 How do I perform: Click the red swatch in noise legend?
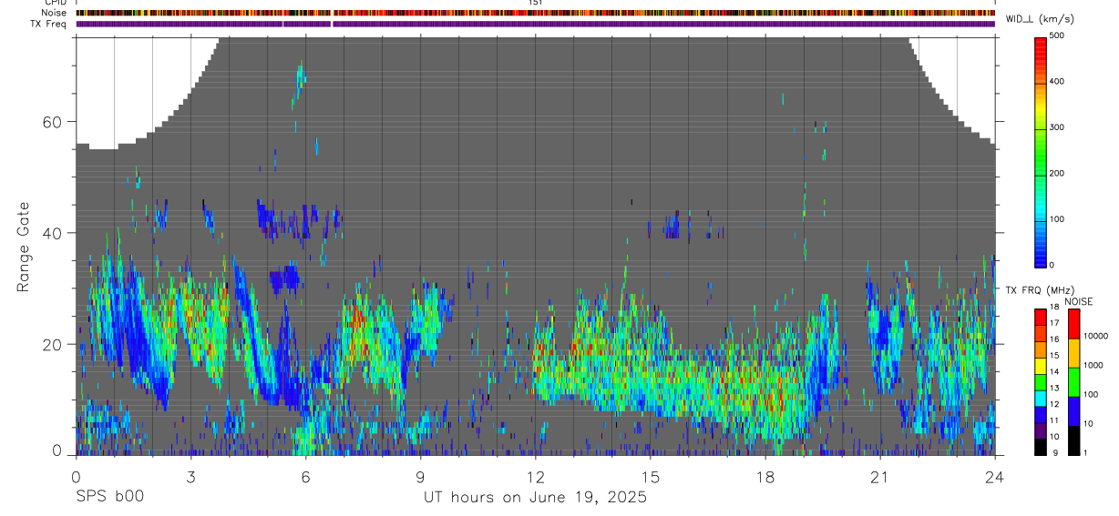[x=1073, y=323]
